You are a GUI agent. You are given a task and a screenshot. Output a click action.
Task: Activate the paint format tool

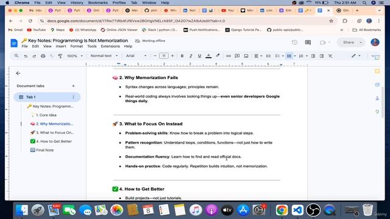pos(60,56)
